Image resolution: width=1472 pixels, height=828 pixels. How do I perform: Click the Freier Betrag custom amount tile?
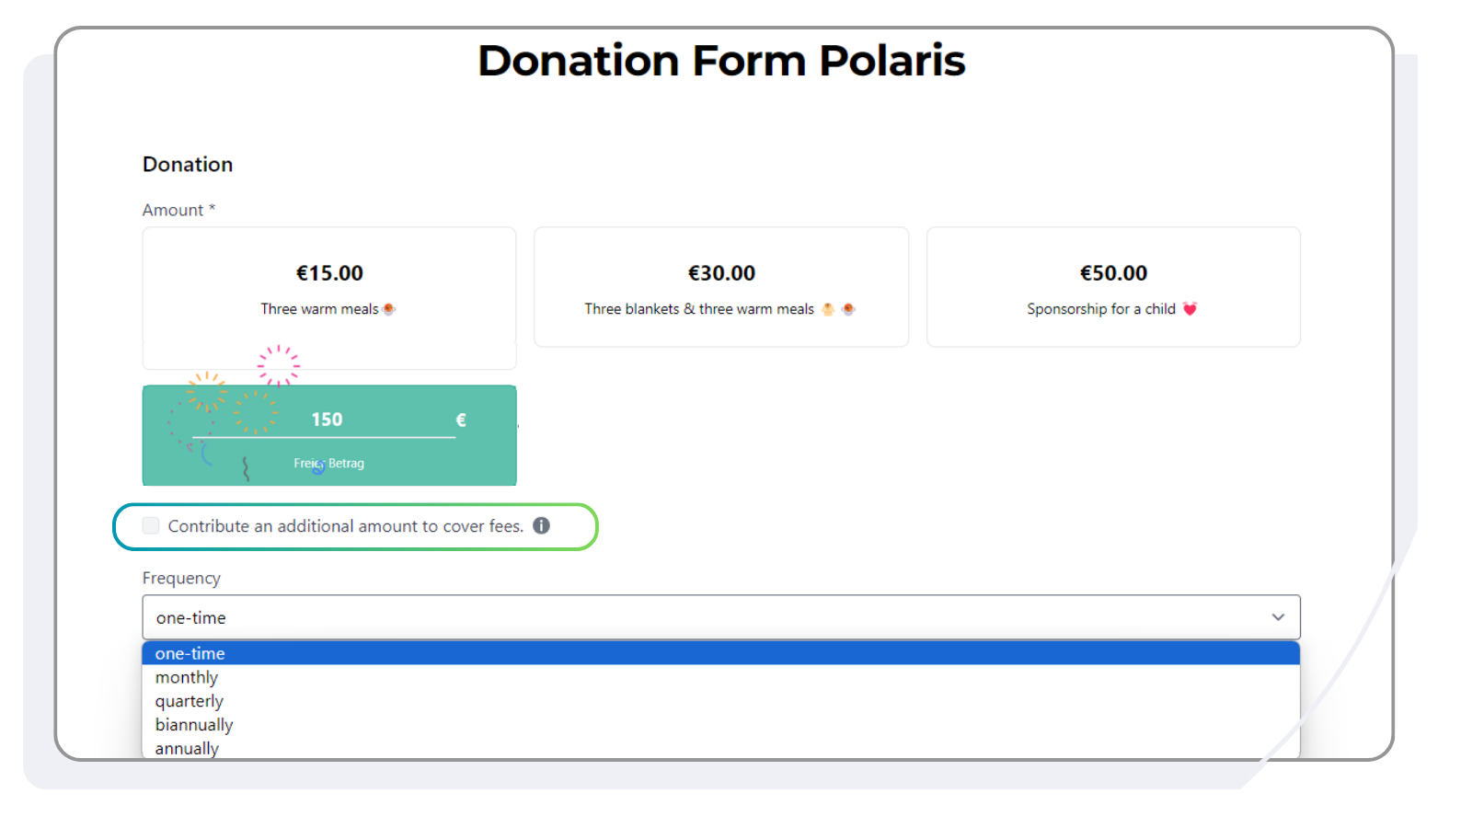(x=328, y=463)
